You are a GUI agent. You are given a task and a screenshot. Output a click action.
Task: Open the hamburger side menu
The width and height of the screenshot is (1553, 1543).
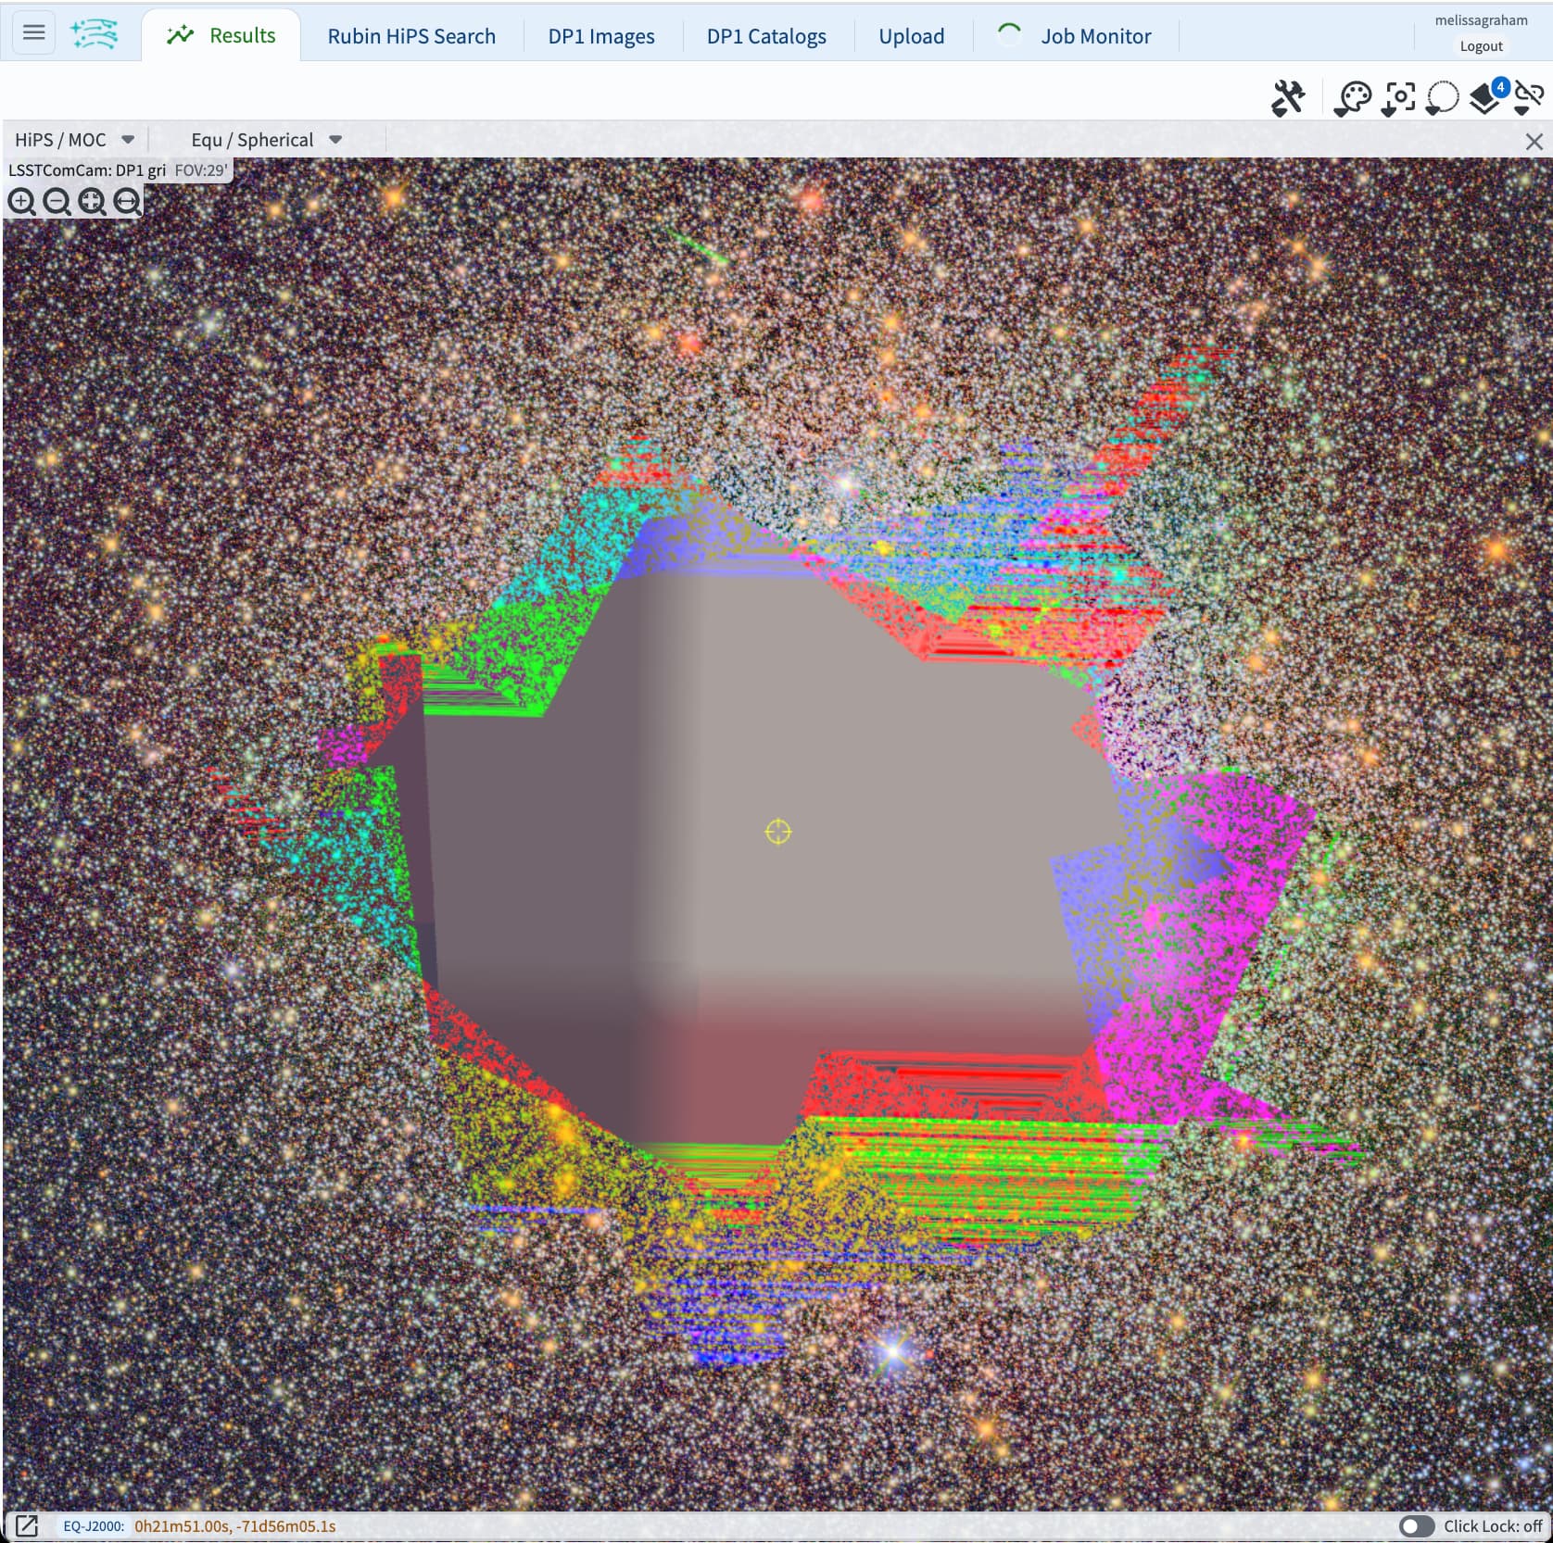pos(33,33)
